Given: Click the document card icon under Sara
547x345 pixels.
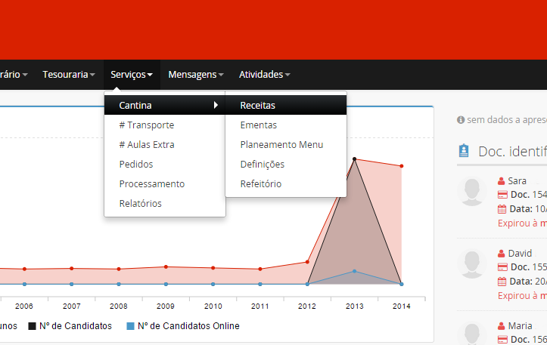Looking at the screenshot, I should tap(502, 195).
